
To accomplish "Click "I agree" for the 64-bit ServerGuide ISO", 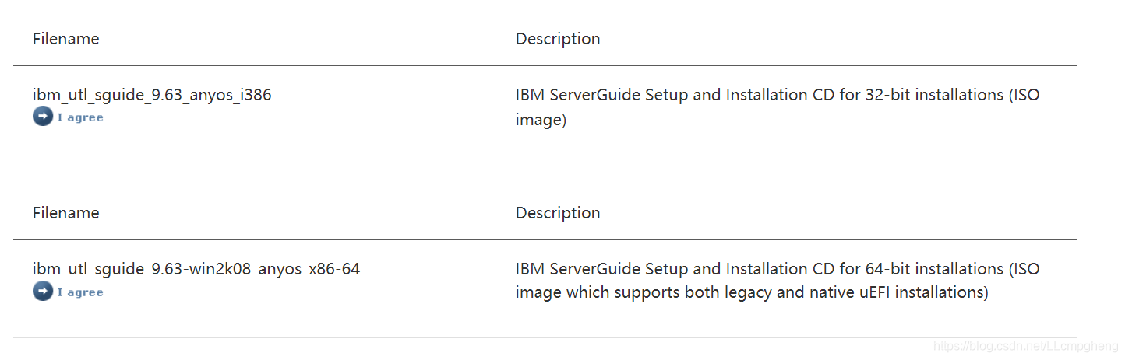I will 79,292.
